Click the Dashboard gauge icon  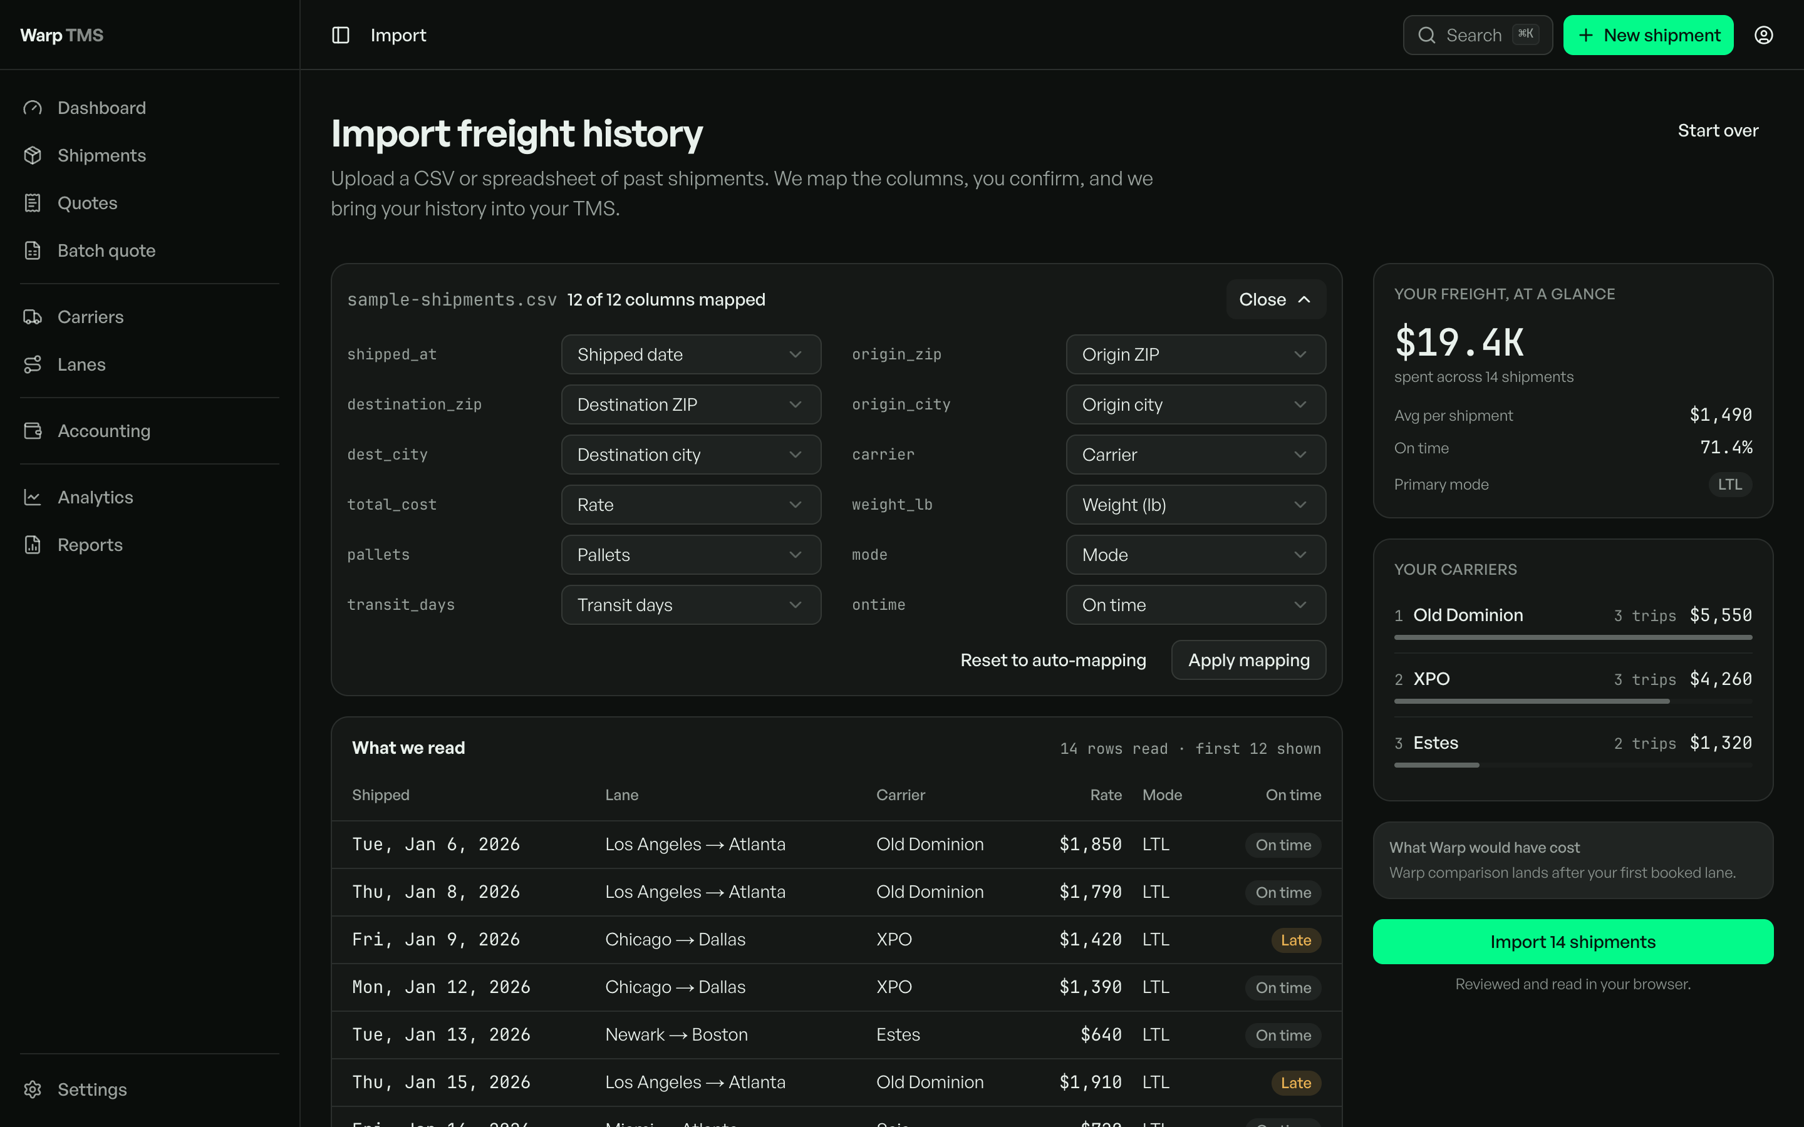pos(33,108)
